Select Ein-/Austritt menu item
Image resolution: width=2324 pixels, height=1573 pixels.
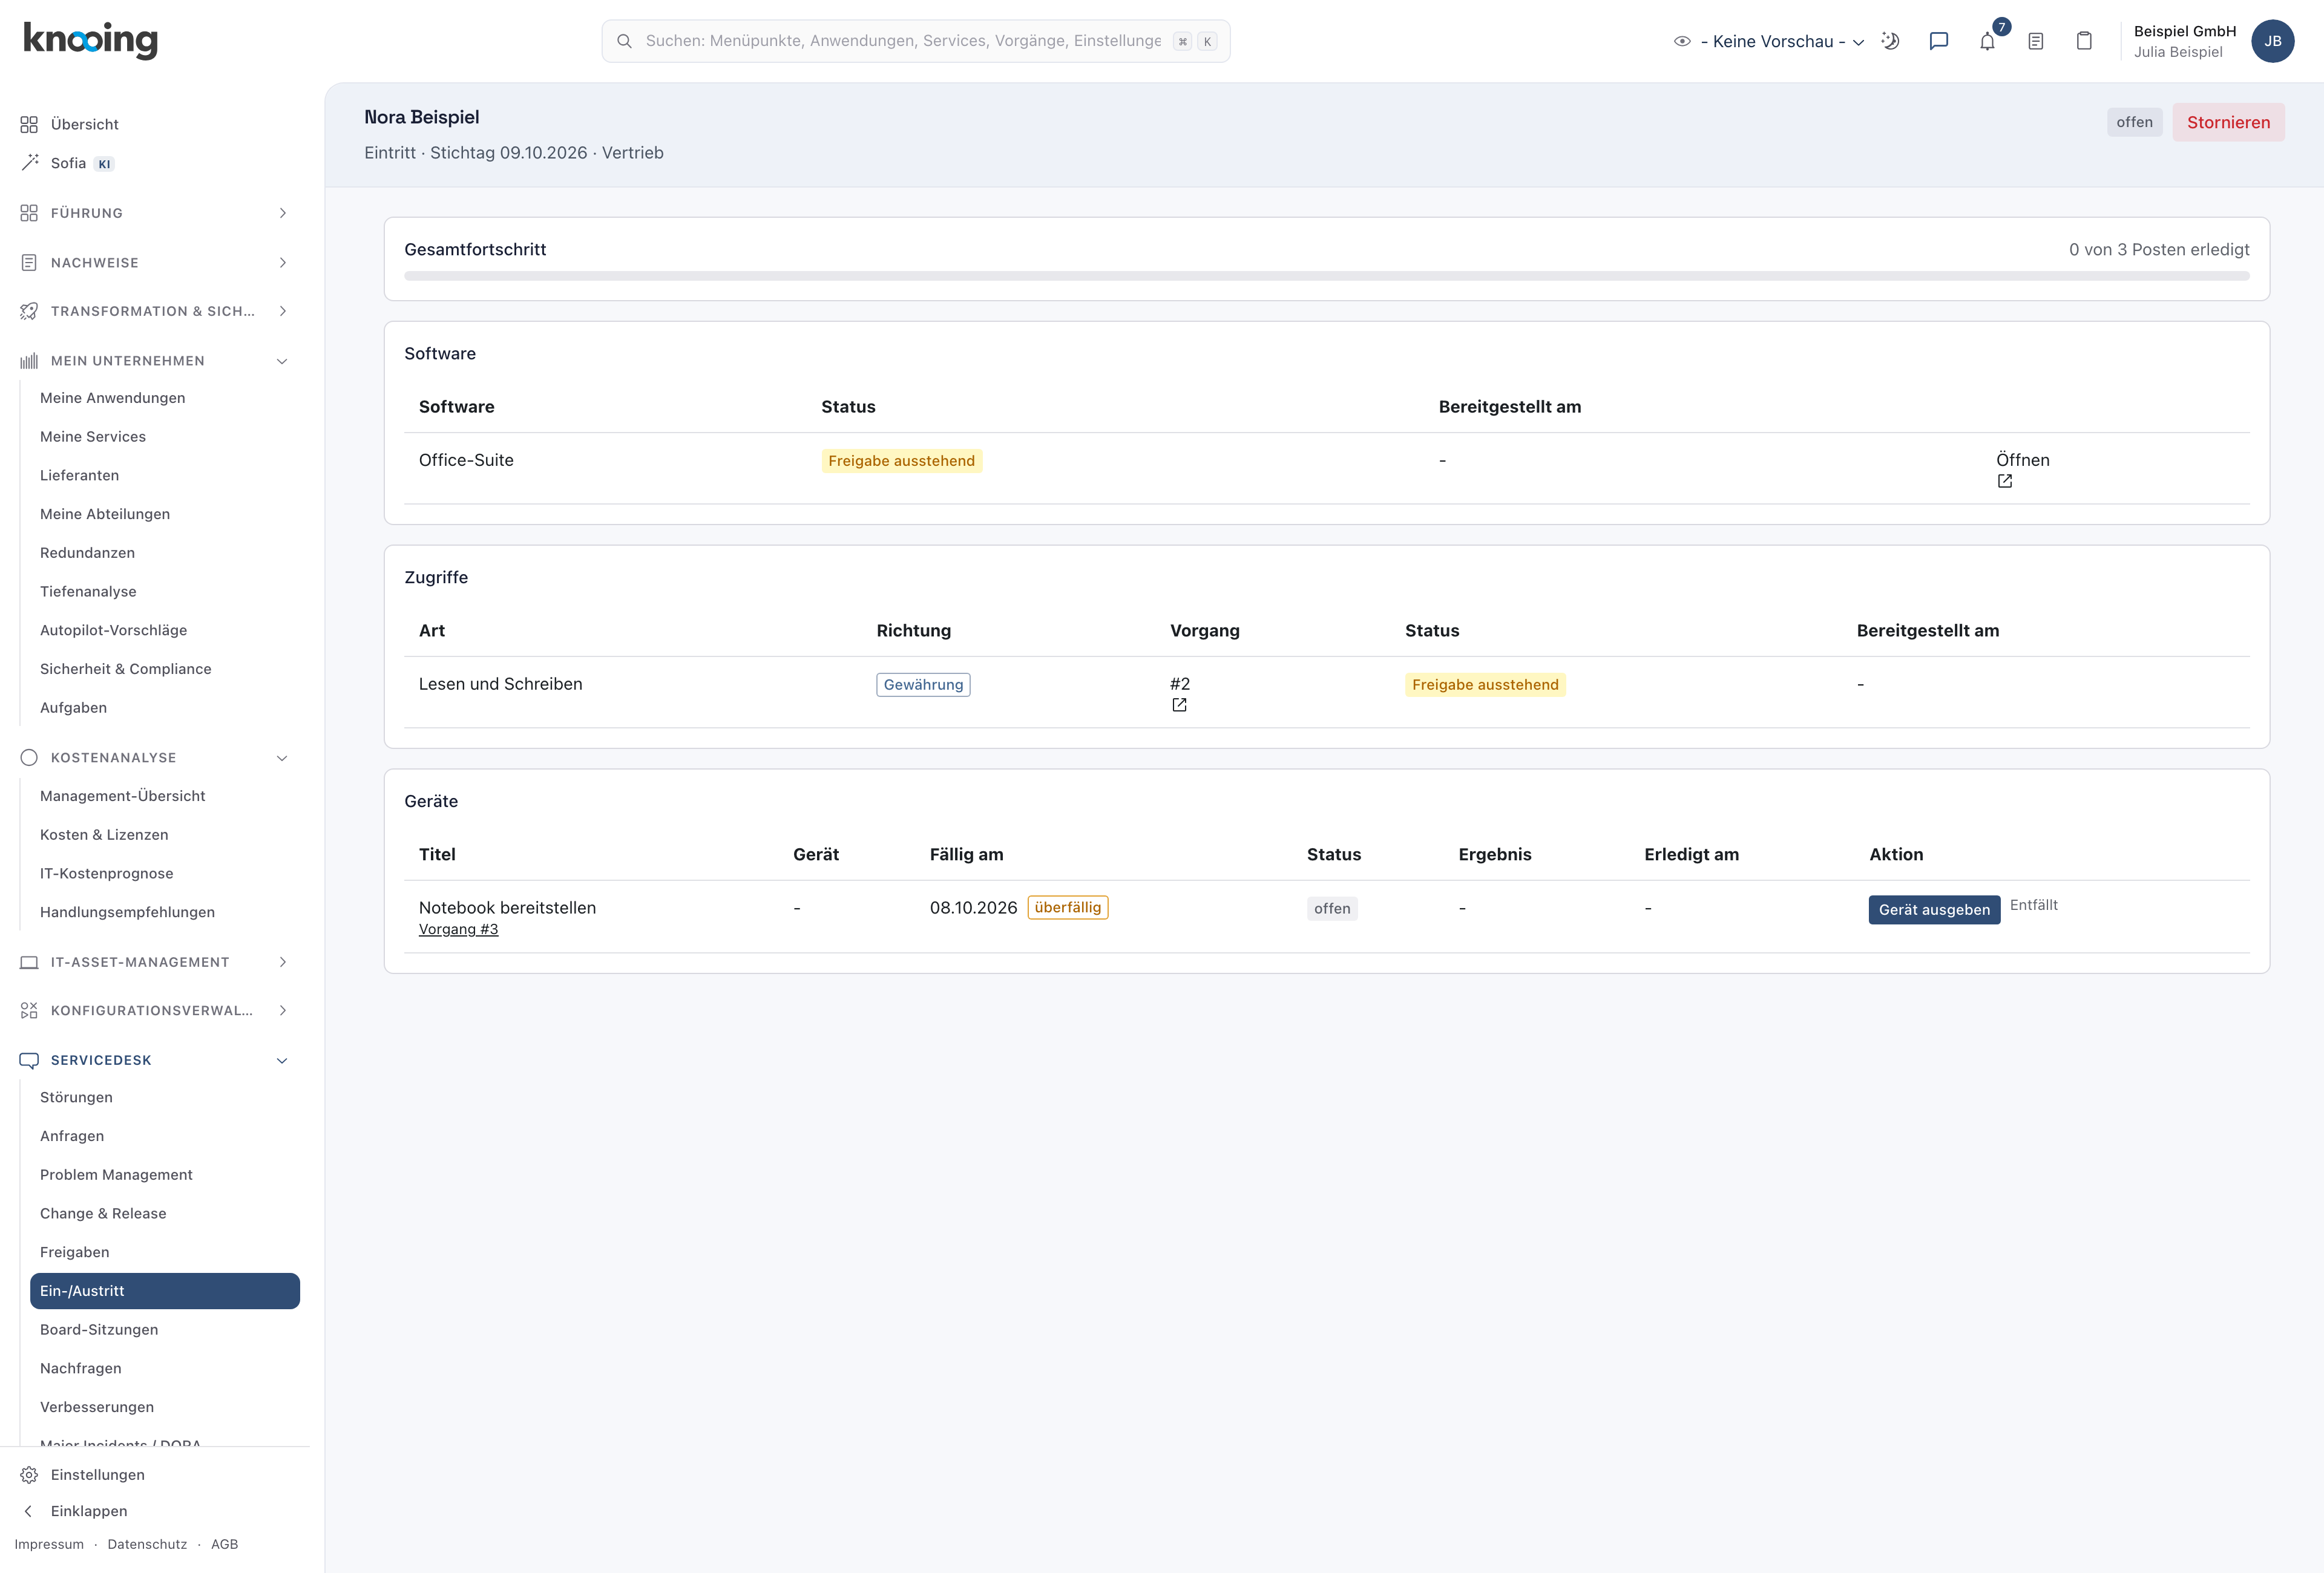click(x=165, y=1290)
